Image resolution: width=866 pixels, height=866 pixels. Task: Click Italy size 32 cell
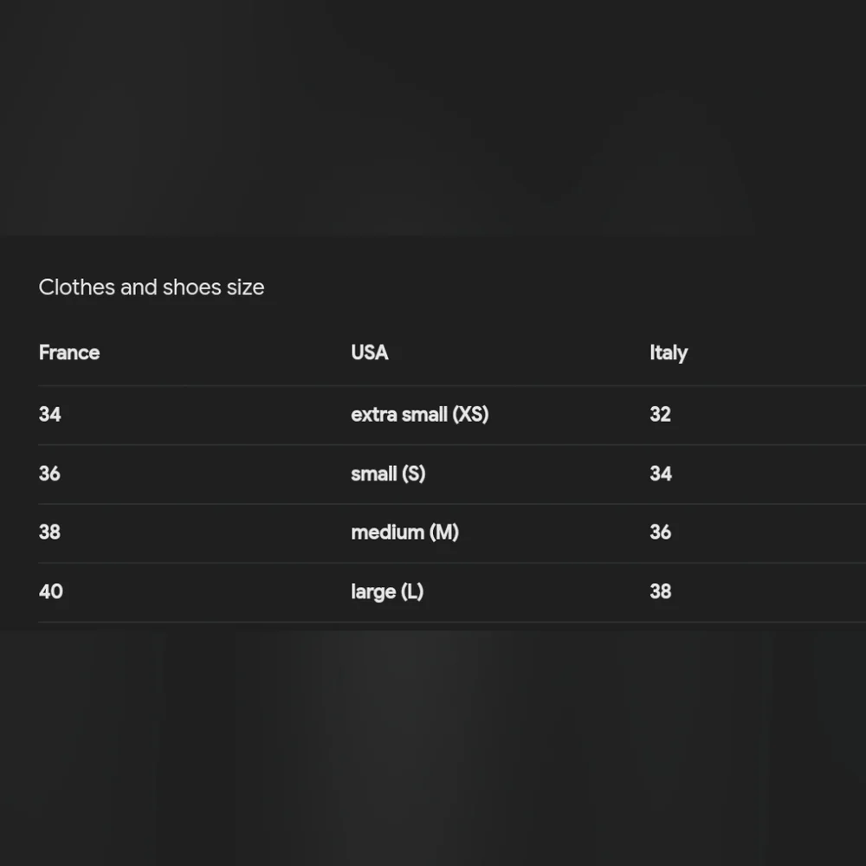click(x=660, y=414)
